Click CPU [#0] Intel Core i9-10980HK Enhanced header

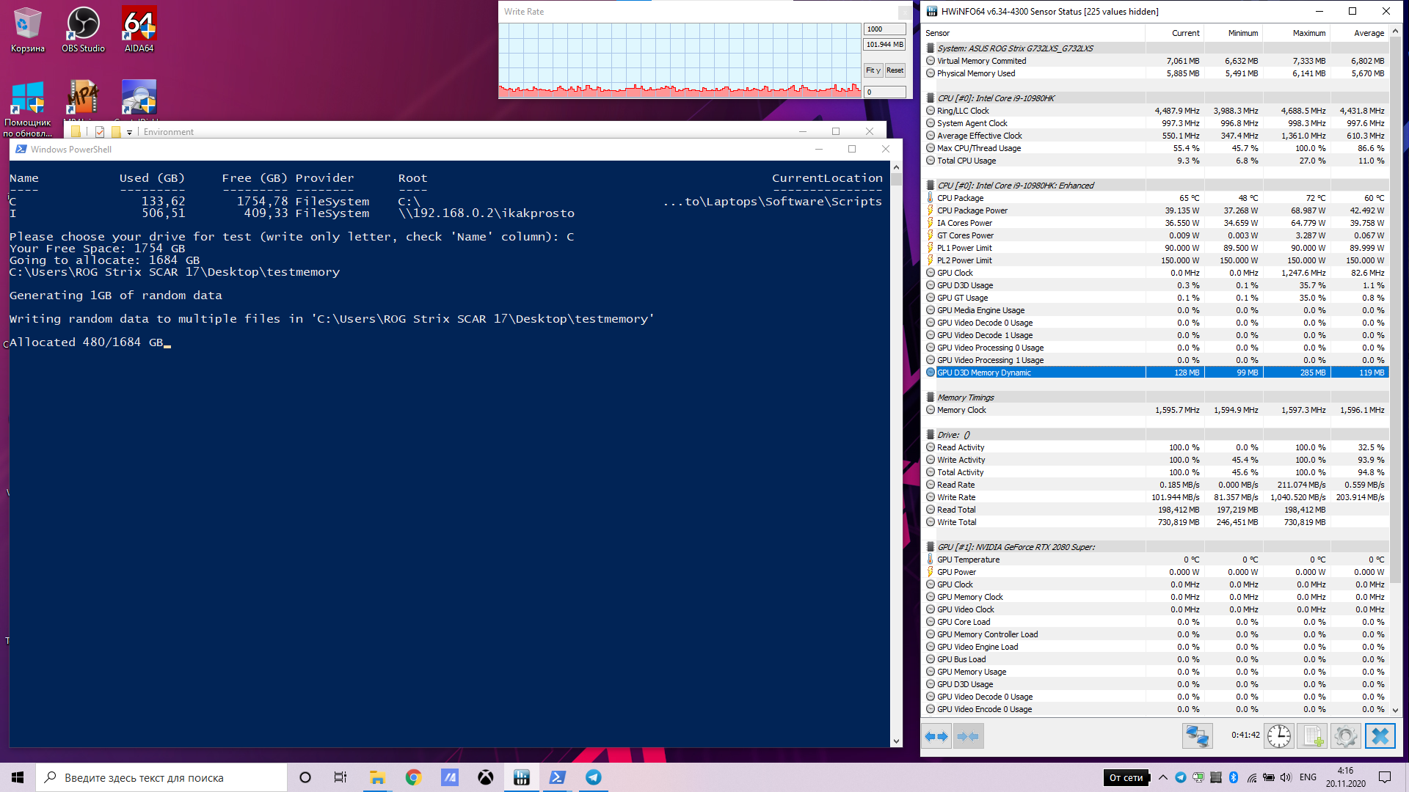[x=1155, y=186]
